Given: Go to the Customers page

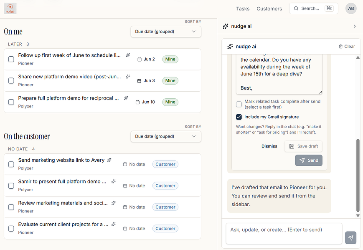Looking at the screenshot, I should [269, 9].
